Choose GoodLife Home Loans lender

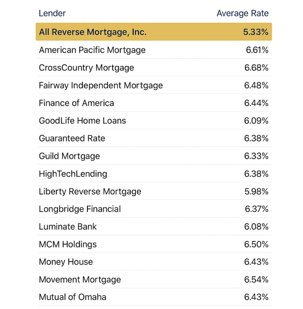click(82, 121)
